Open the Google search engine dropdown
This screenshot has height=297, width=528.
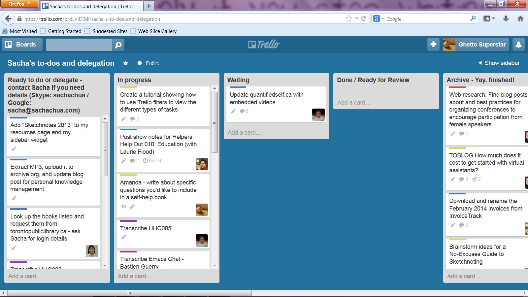click(379, 19)
